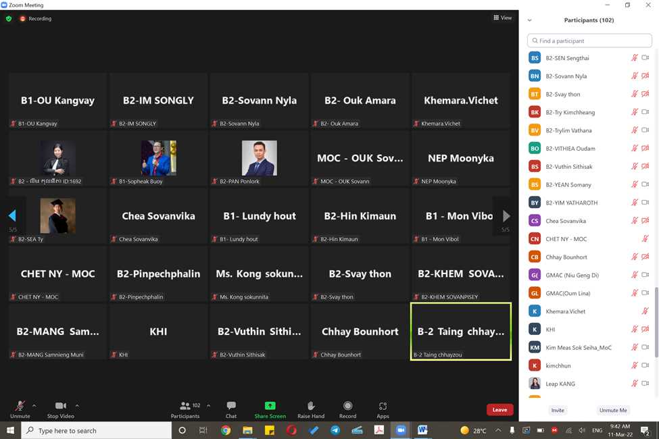The image size is (659, 439).
Task: Click the red Leave button
Action: [x=499, y=409]
